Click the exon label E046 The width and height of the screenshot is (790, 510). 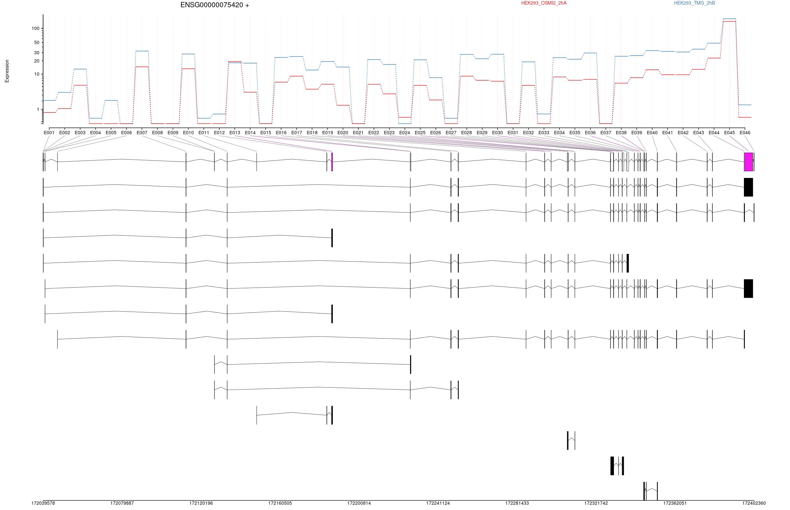(745, 133)
